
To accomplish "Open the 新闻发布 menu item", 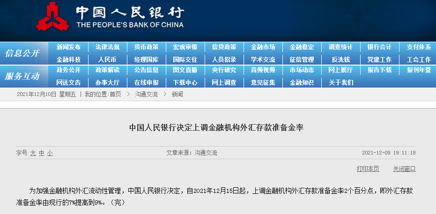I will (68, 47).
